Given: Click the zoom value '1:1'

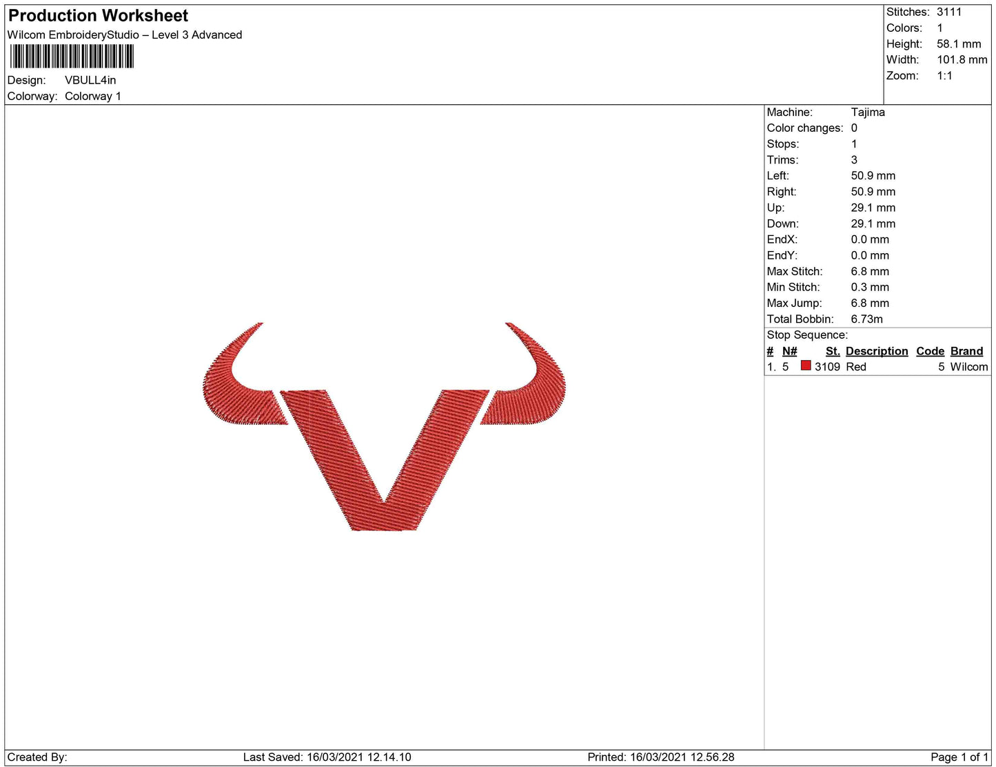Looking at the screenshot, I should coord(944,76).
